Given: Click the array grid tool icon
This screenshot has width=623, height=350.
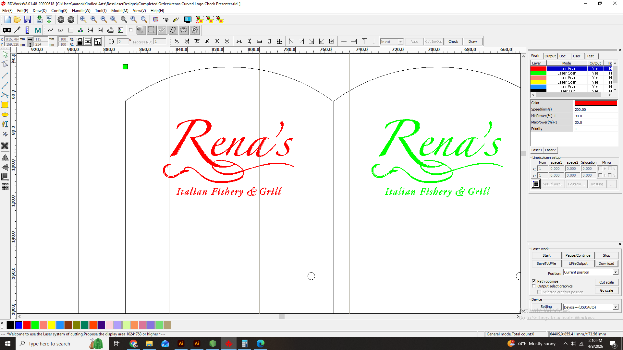Looking at the screenshot, I should click(5, 187).
